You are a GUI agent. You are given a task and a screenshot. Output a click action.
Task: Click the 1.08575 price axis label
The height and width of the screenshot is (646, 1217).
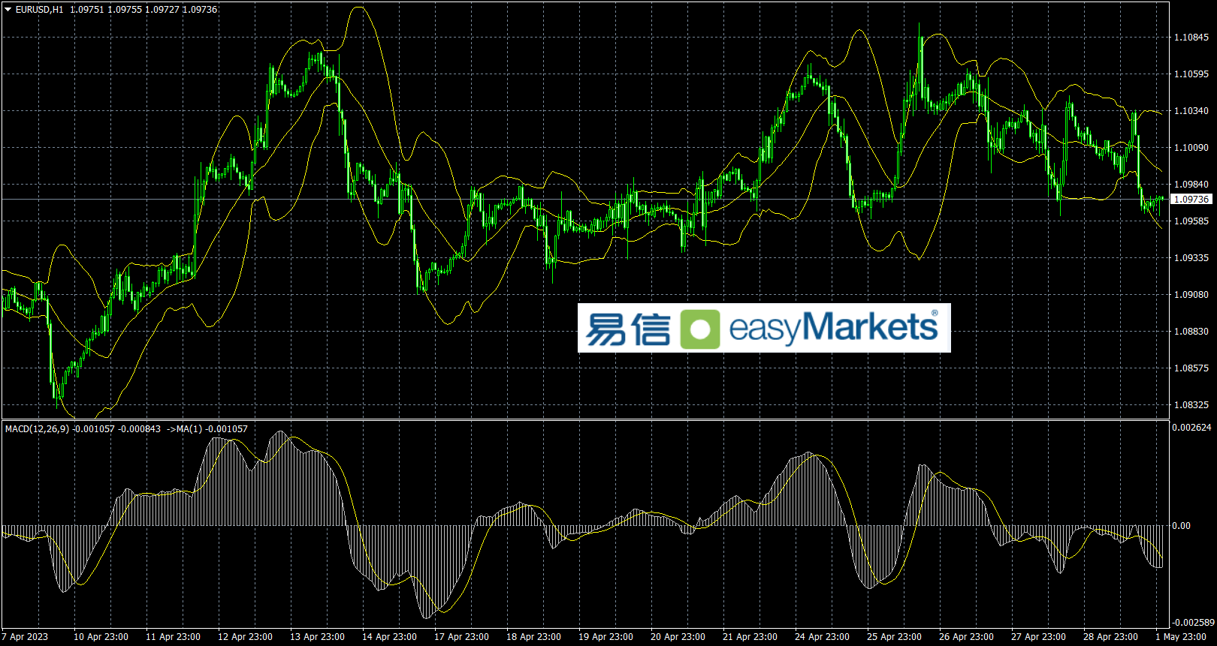[1191, 368]
